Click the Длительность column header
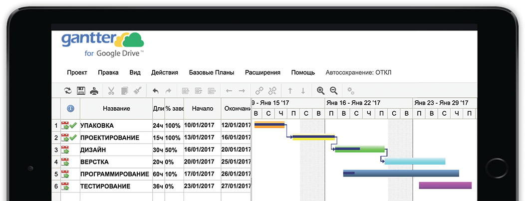 point(159,108)
